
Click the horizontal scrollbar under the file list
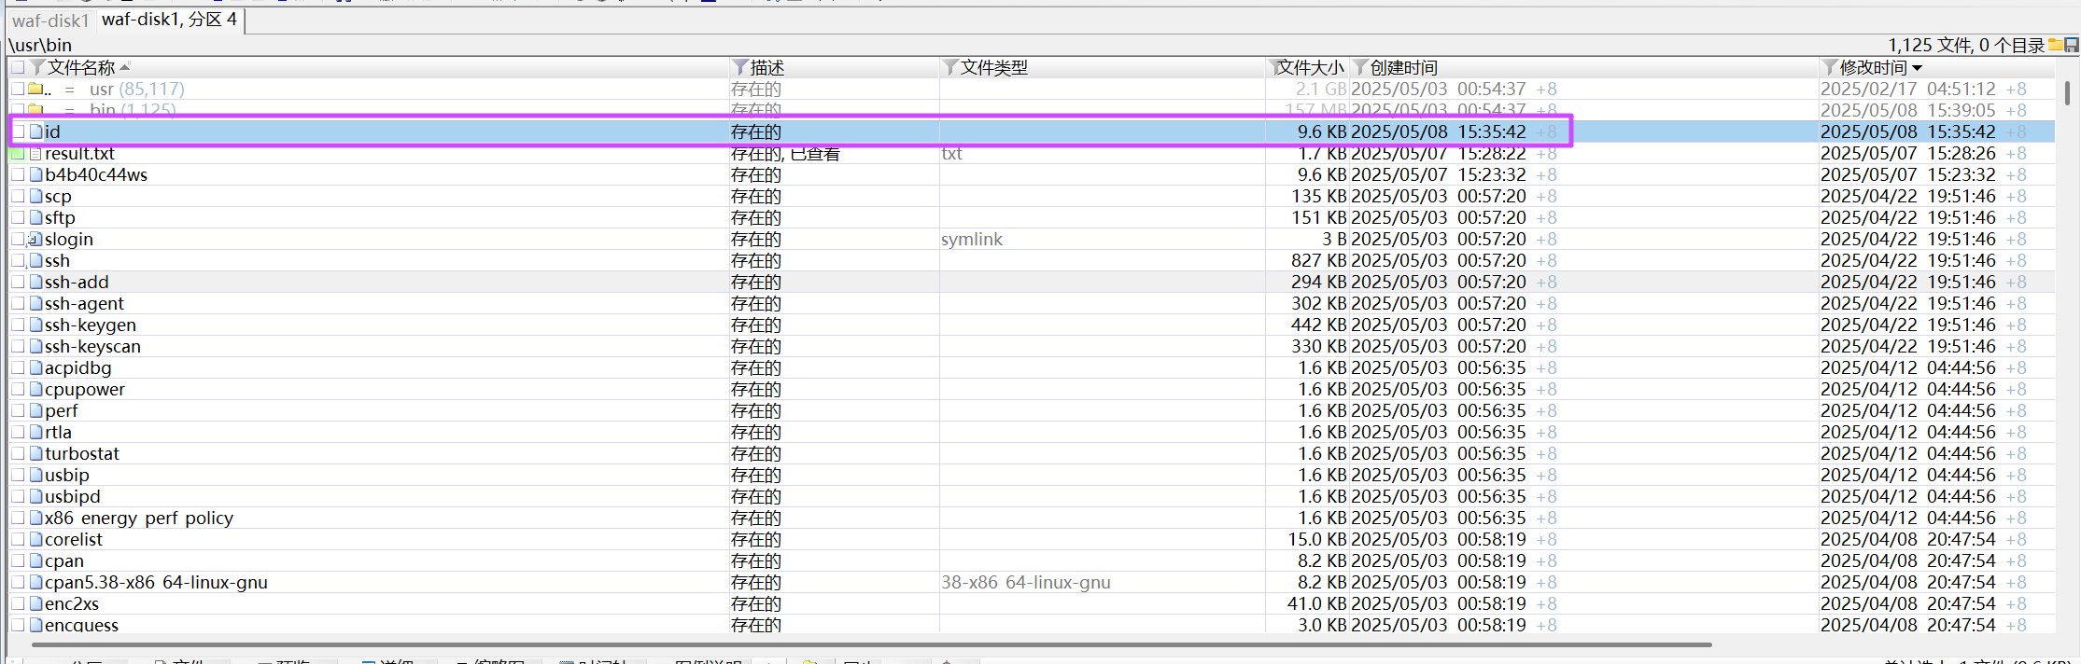pos(870,644)
